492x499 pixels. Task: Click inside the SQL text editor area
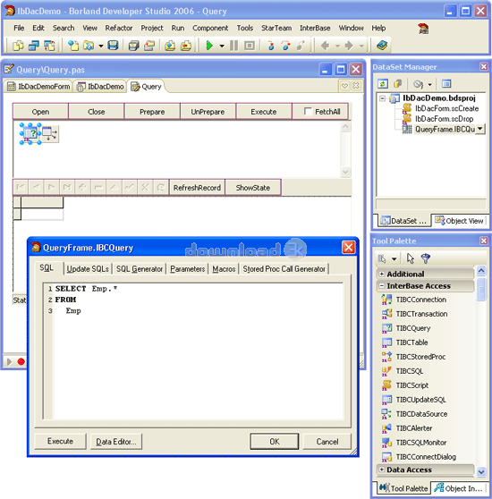point(193,351)
